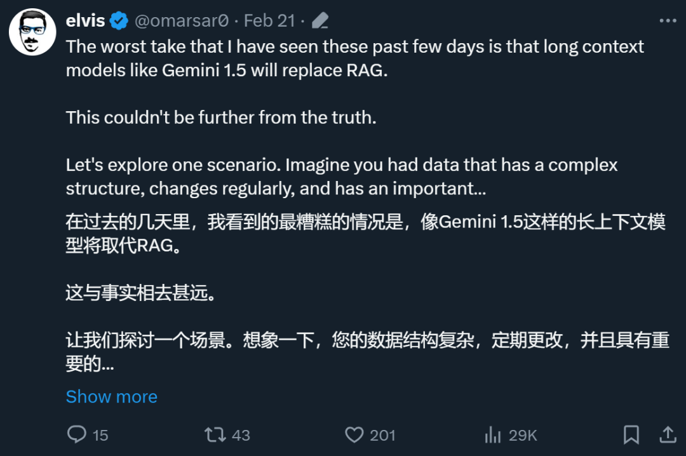Open the views bar chart icon
Image resolution: width=686 pixels, height=456 pixels.
tap(493, 434)
